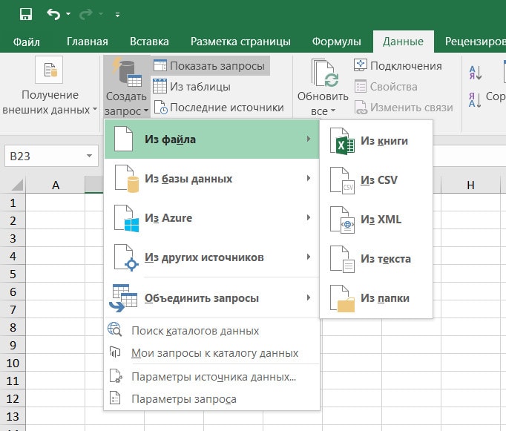The width and height of the screenshot is (506, 431).
Task: Click the Redo arrow icon
Action: pyautogui.click(x=86, y=14)
